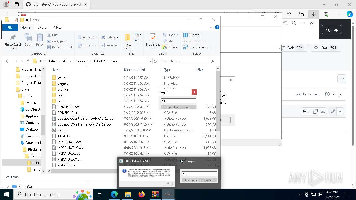Click the Search data box

[189, 61]
